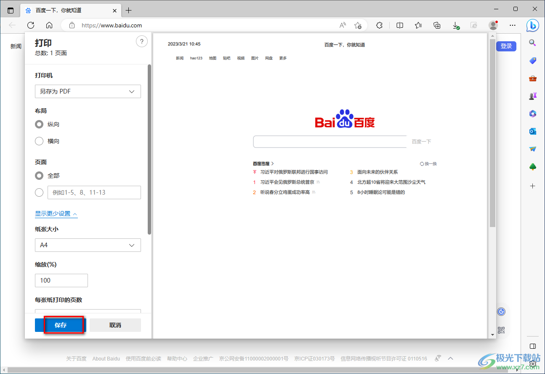
Task: Open the settings and more ellipsis menu
Action: pos(512,25)
